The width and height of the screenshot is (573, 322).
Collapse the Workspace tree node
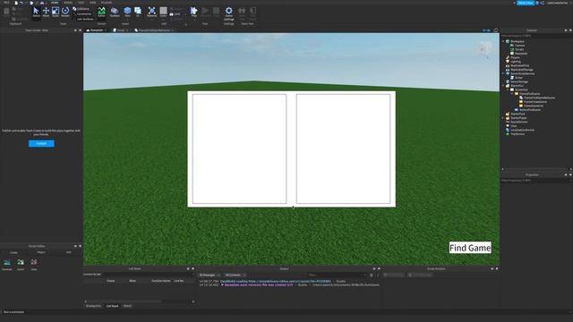tap(503, 41)
